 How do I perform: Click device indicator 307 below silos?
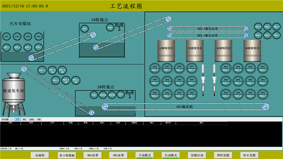click(x=191, y=68)
